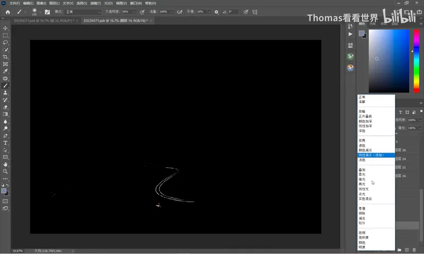Image resolution: width=424 pixels, height=254 pixels.
Task: Click the rainbow hue slider strip
Action: point(417,61)
